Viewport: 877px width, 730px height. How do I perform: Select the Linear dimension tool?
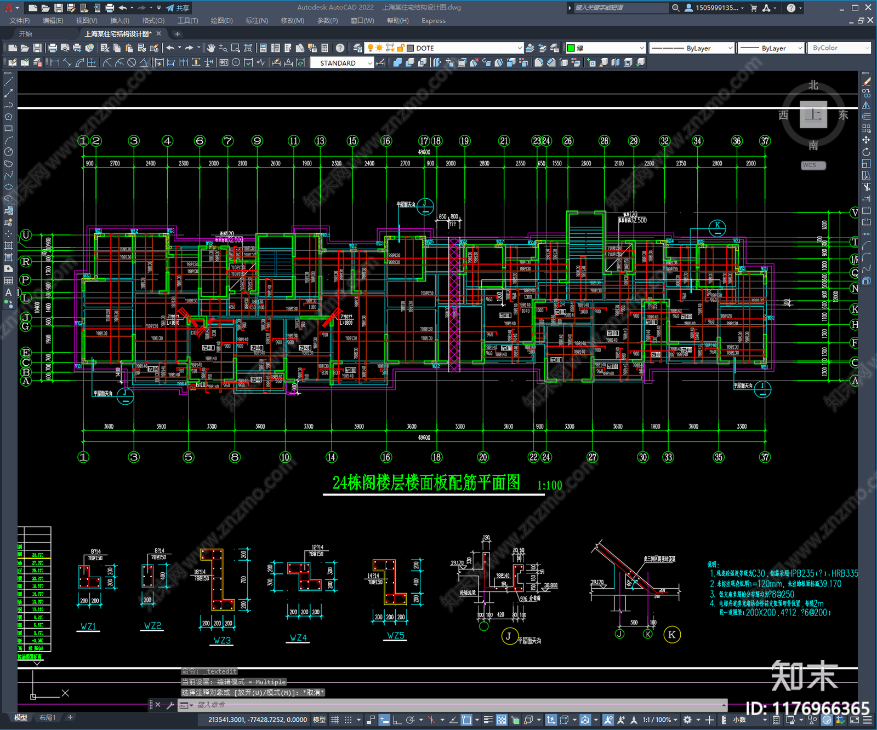(55, 62)
